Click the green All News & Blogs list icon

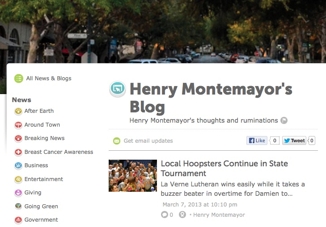(19, 78)
